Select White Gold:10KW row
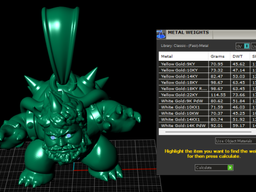 207,113
